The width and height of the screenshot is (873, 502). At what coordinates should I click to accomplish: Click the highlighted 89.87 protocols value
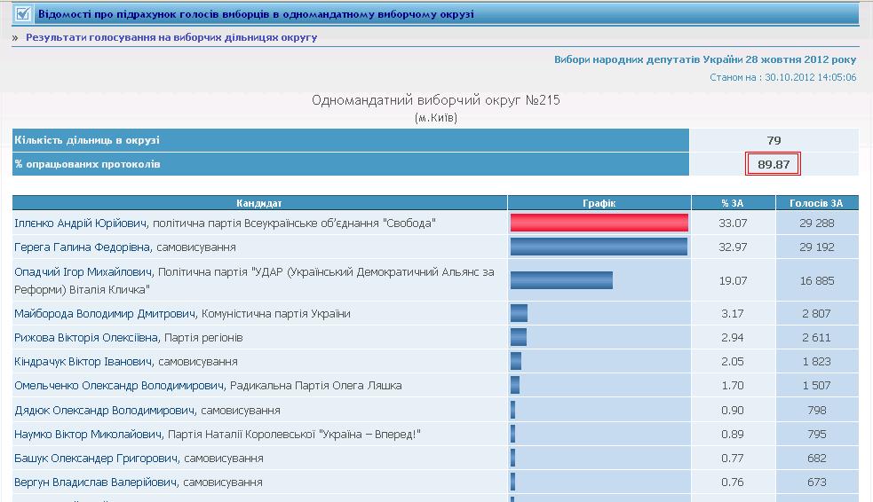774,164
